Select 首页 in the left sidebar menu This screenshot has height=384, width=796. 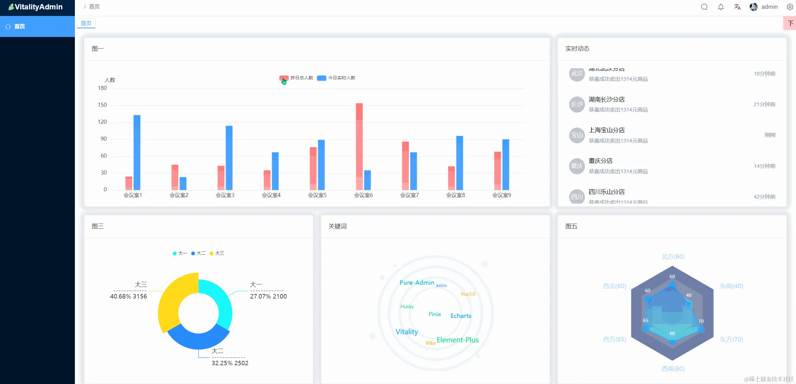click(x=20, y=27)
